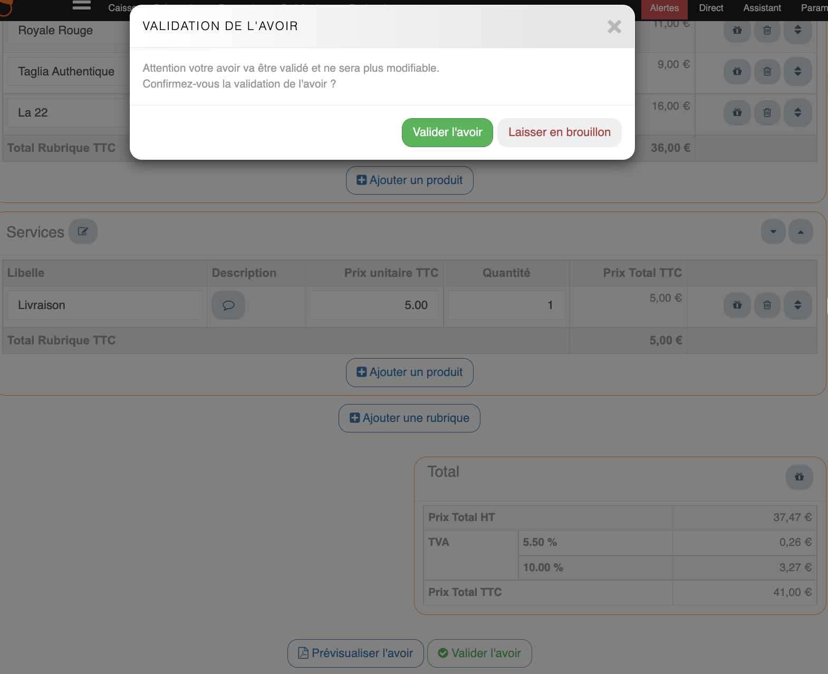The width and height of the screenshot is (828, 674).
Task: Click reorder arrows on La 22 row
Action: (797, 112)
